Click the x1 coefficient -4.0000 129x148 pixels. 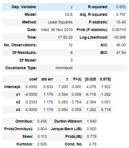coord(31,95)
